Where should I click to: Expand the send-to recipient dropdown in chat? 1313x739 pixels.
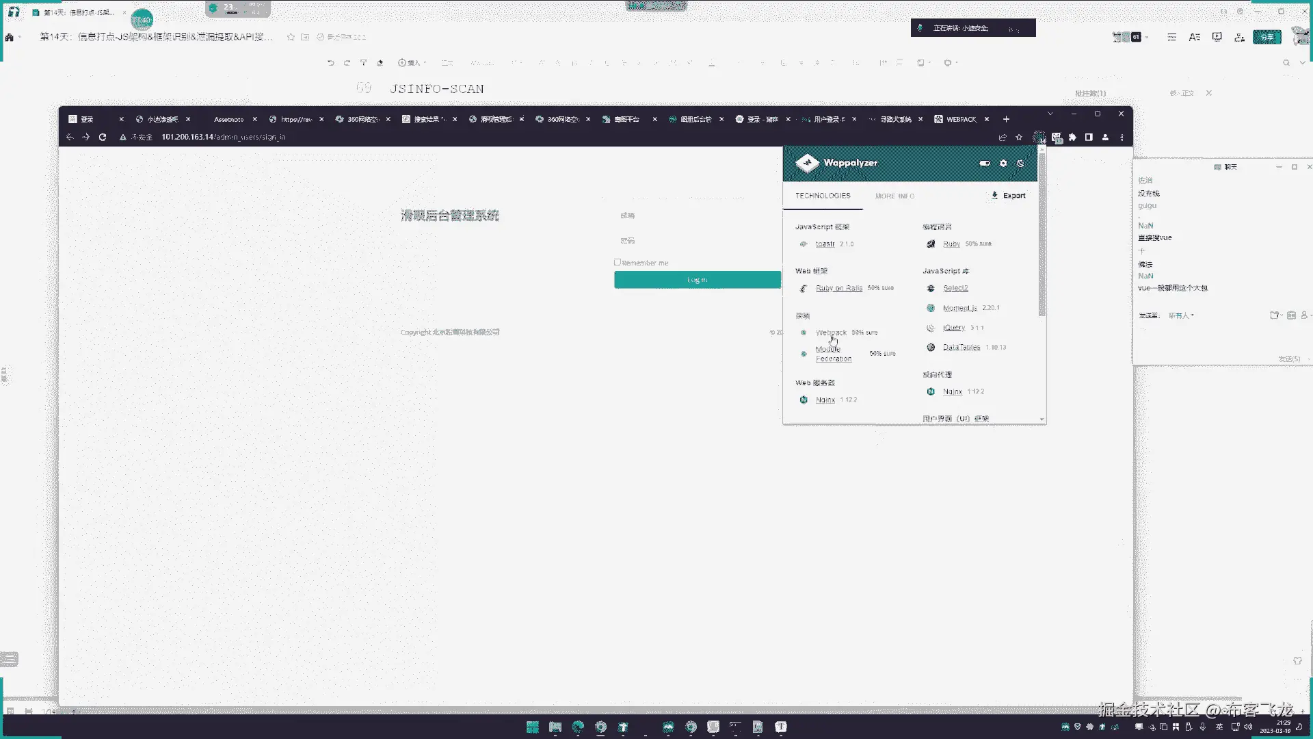pyautogui.click(x=1181, y=315)
